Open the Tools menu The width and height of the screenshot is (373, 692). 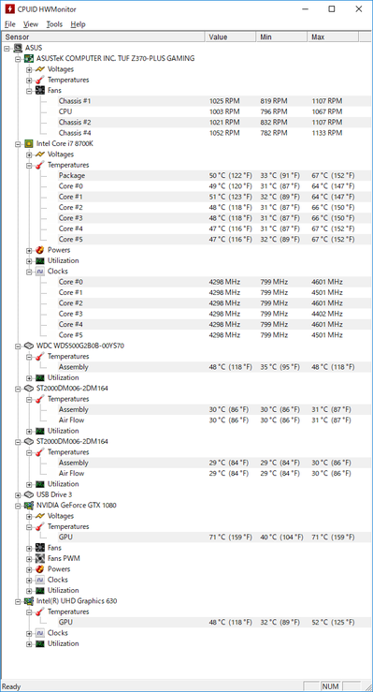(54, 24)
